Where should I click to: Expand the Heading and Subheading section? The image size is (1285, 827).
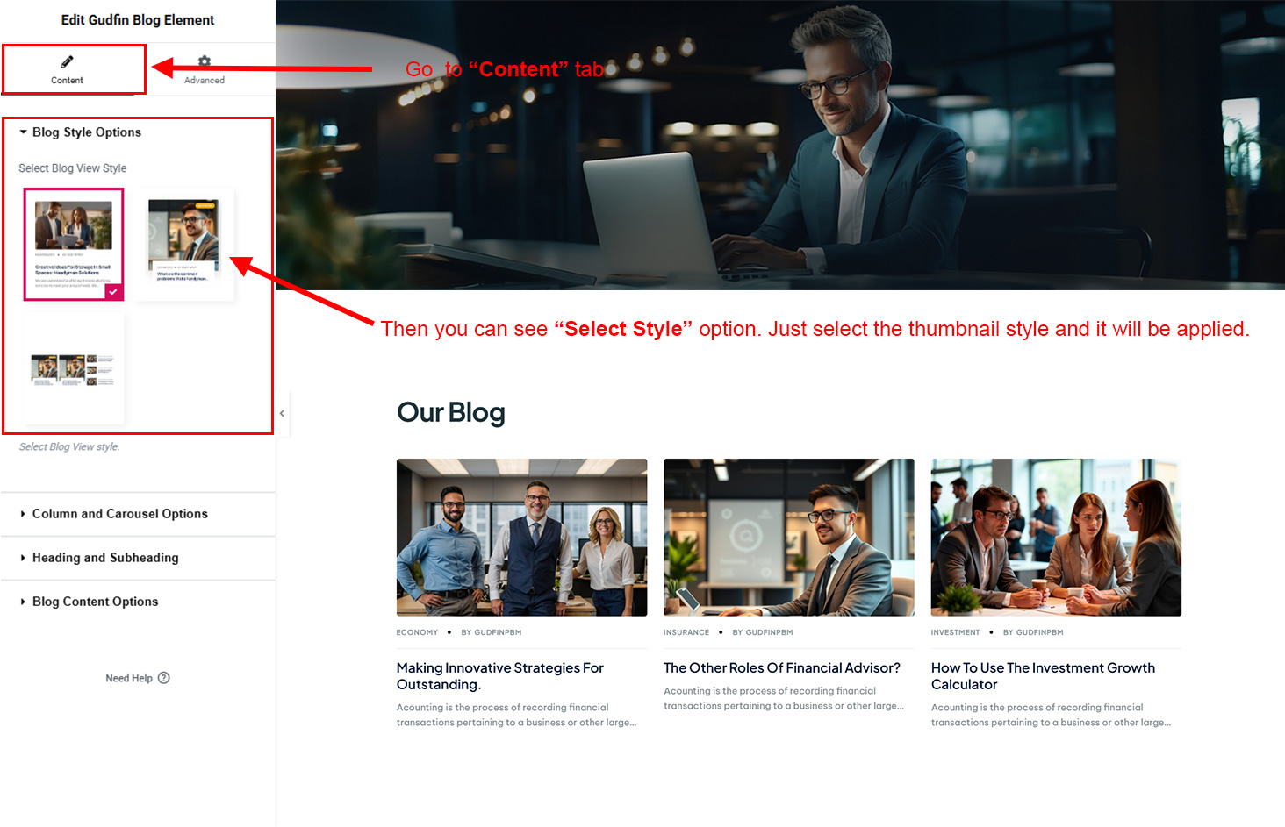(104, 558)
